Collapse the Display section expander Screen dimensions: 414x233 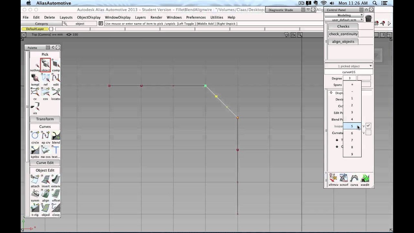(331, 93)
